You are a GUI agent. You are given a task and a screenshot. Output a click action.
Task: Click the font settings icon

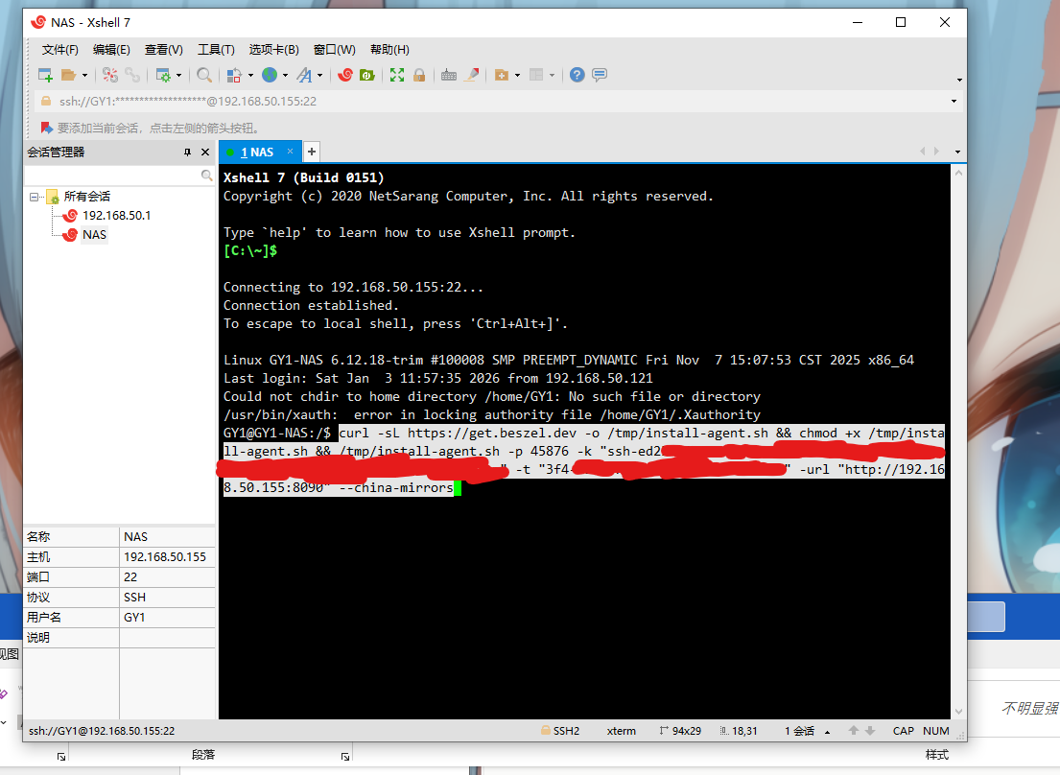point(303,75)
